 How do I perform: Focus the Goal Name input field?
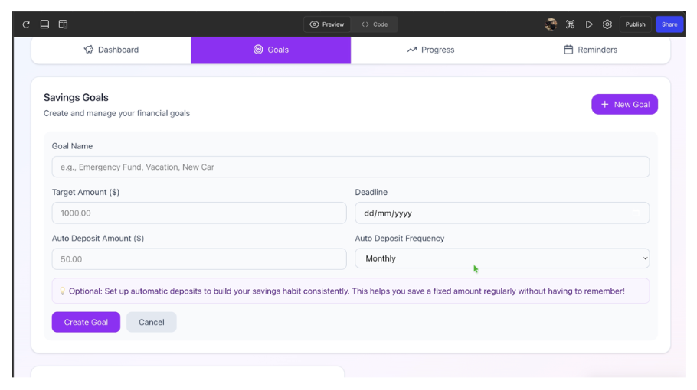point(350,167)
